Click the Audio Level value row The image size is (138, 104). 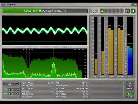point(72,88)
